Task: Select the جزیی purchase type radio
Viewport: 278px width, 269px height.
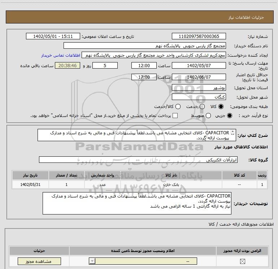Action: point(230,116)
